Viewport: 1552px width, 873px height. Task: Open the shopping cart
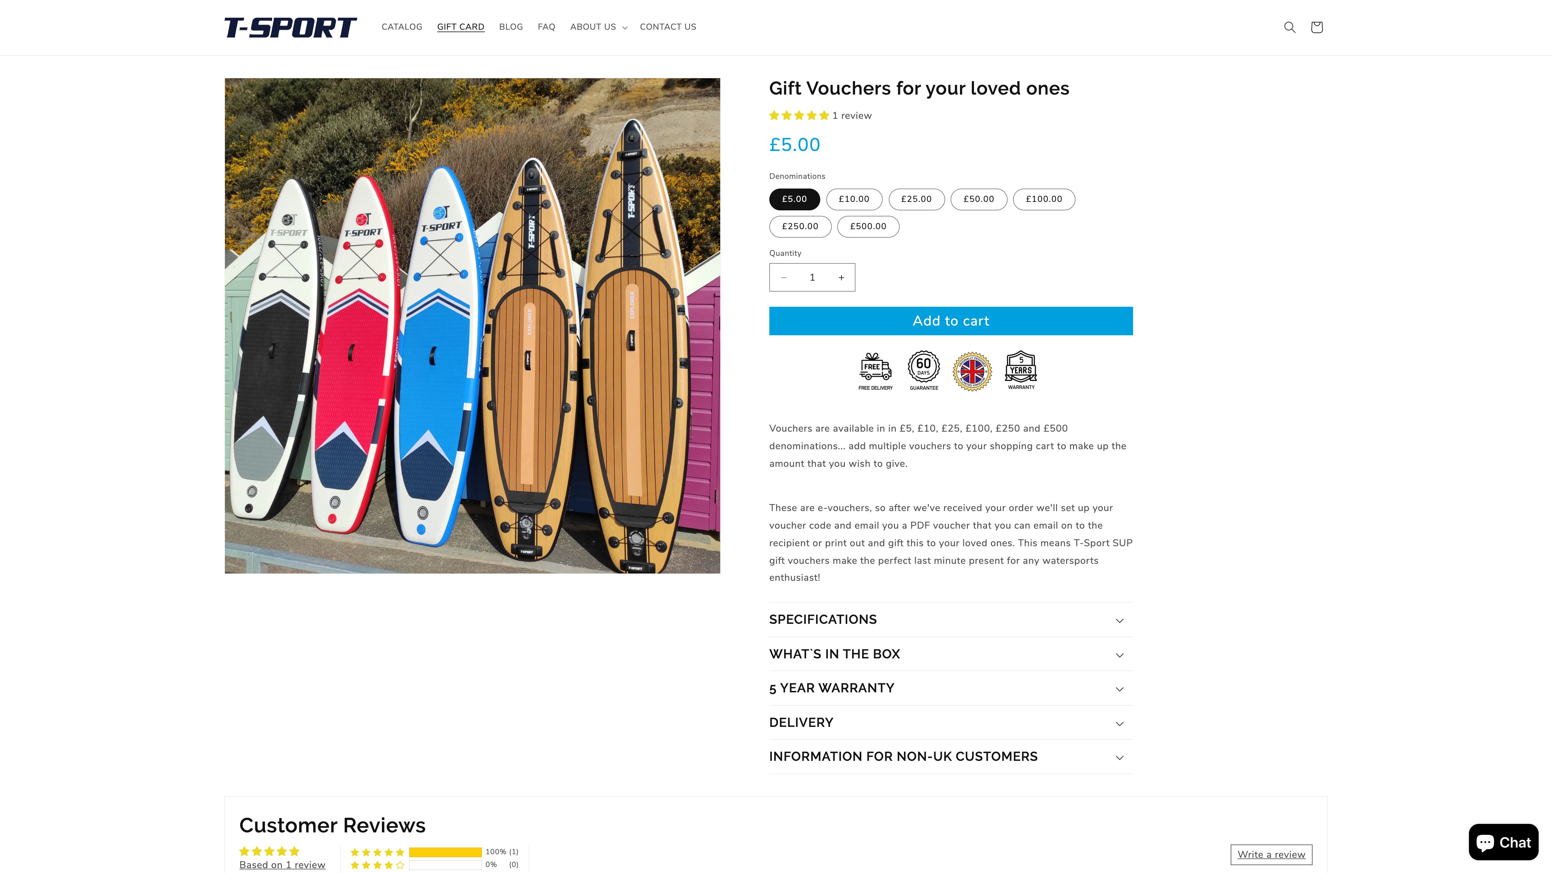tap(1316, 26)
